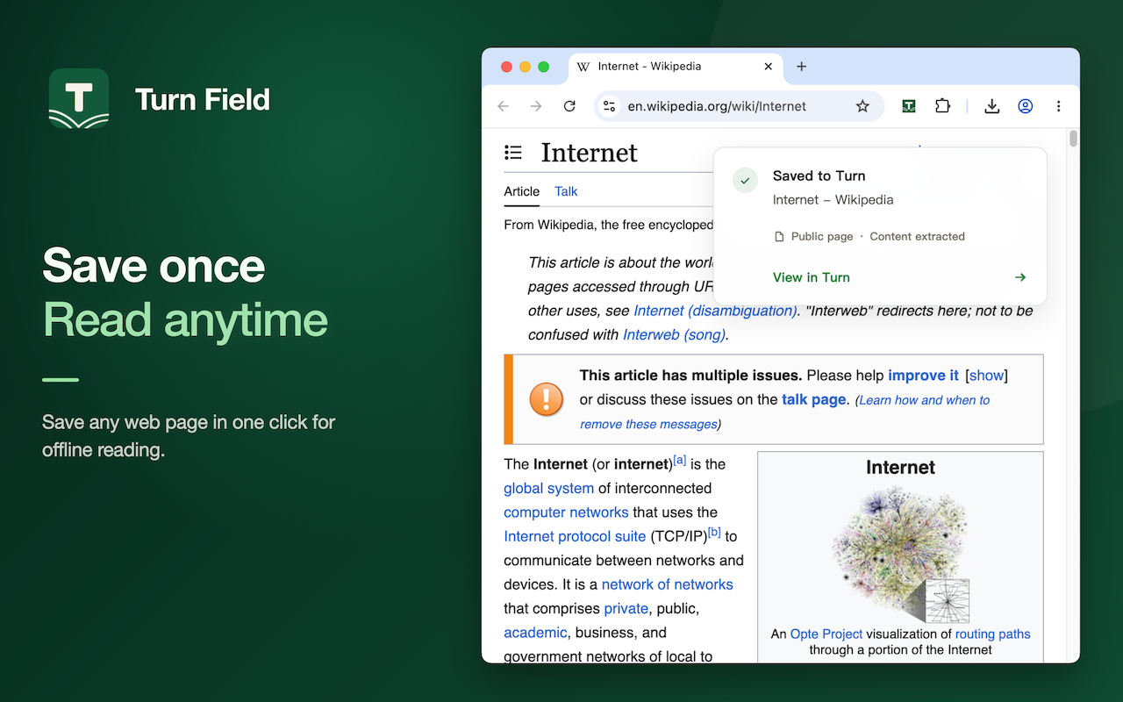Click the macOS green fullscreen window button
Screen dimensions: 1123x702
coord(543,67)
